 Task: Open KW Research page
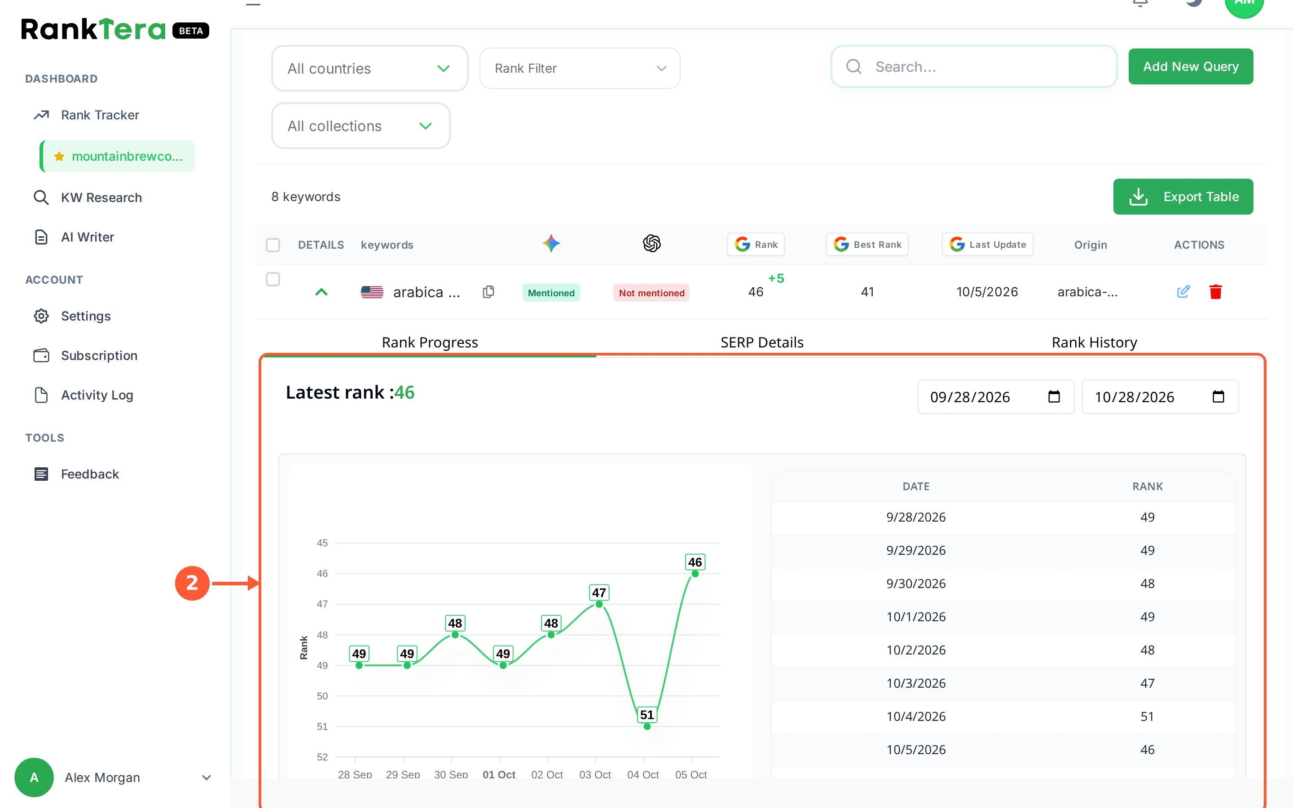pyautogui.click(x=101, y=197)
